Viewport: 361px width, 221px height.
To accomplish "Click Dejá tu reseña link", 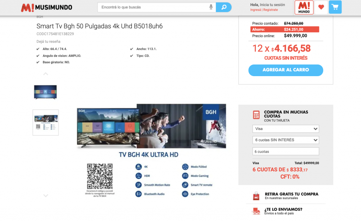I will (x=48, y=42).
